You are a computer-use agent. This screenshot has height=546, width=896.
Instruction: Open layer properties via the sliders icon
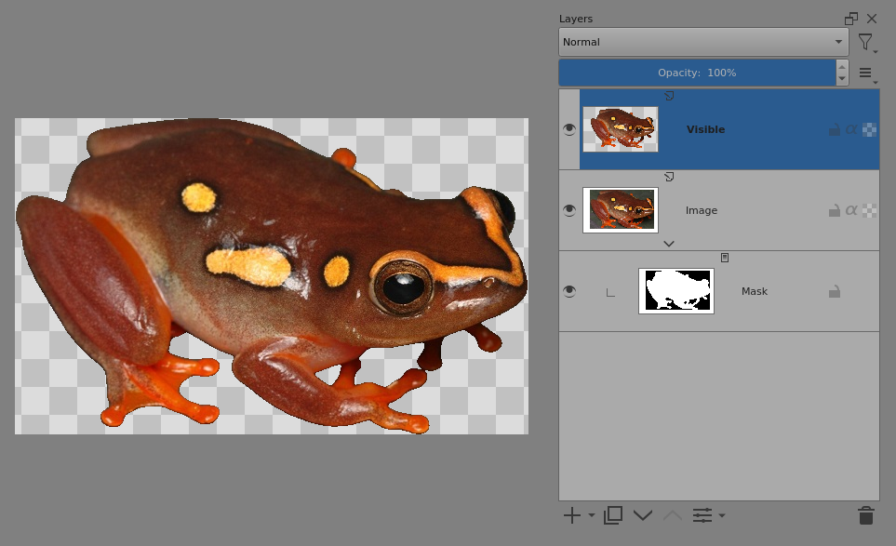click(x=702, y=515)
